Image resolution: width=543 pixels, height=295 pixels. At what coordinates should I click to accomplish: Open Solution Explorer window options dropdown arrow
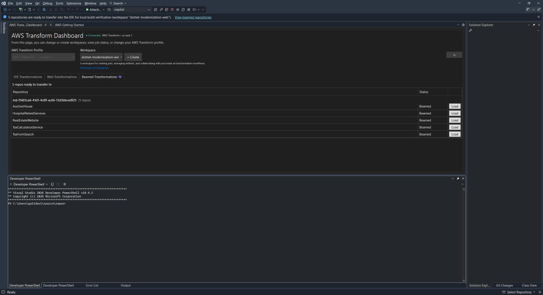coord(529,25)
